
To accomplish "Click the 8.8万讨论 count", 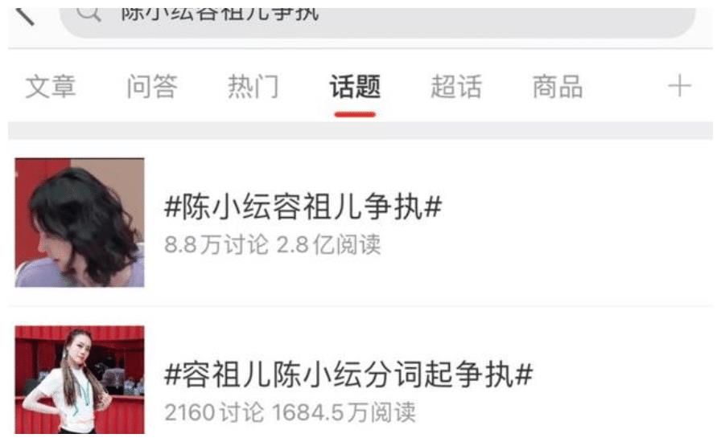I will point(216,244).
